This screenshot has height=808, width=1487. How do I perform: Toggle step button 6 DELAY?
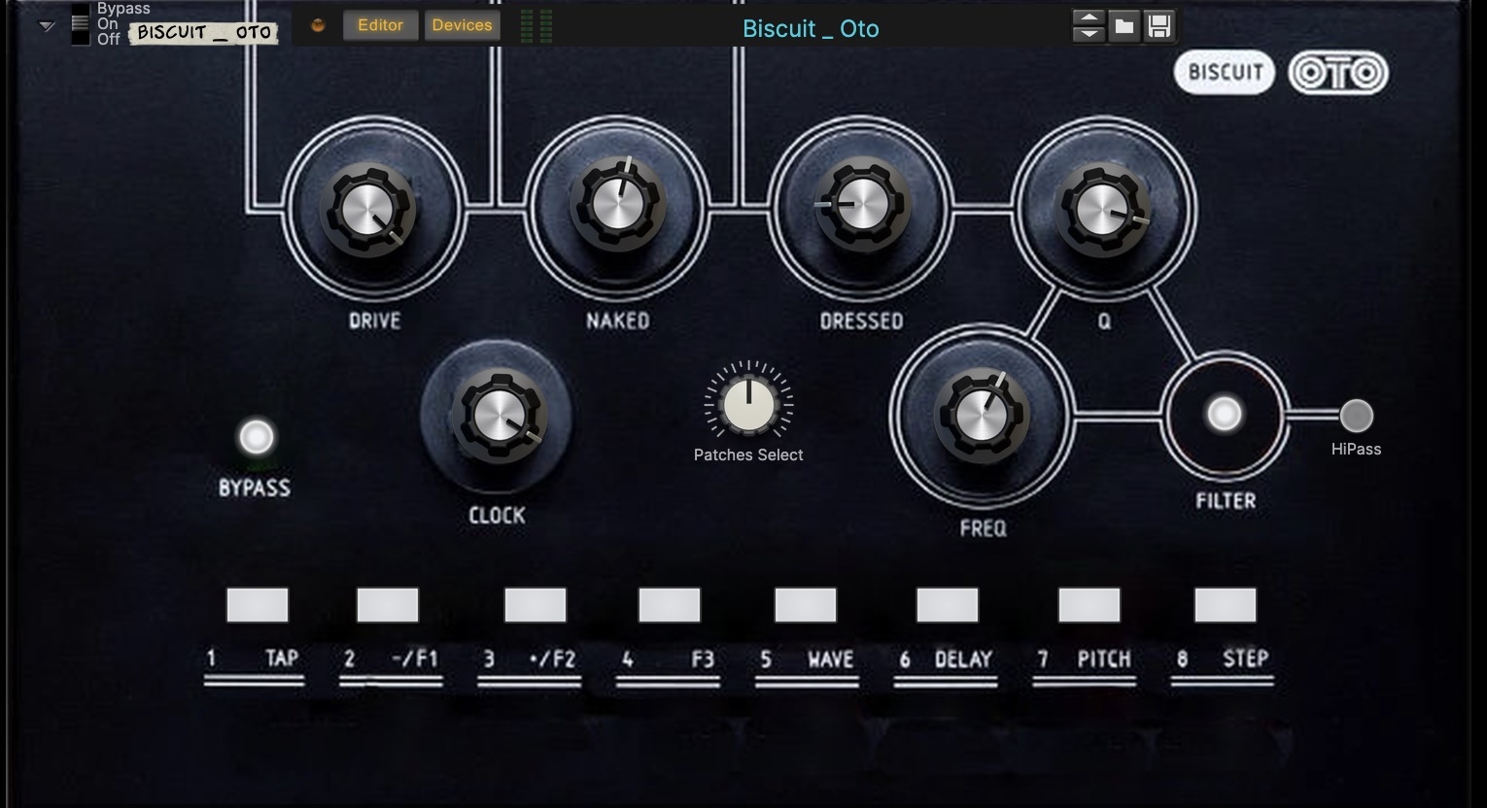948,605
